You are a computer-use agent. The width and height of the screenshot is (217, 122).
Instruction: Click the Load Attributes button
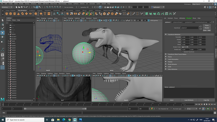[189, 100]
